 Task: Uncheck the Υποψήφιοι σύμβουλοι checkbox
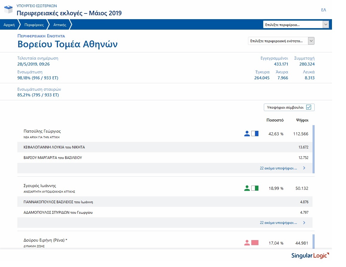(309, 107)
